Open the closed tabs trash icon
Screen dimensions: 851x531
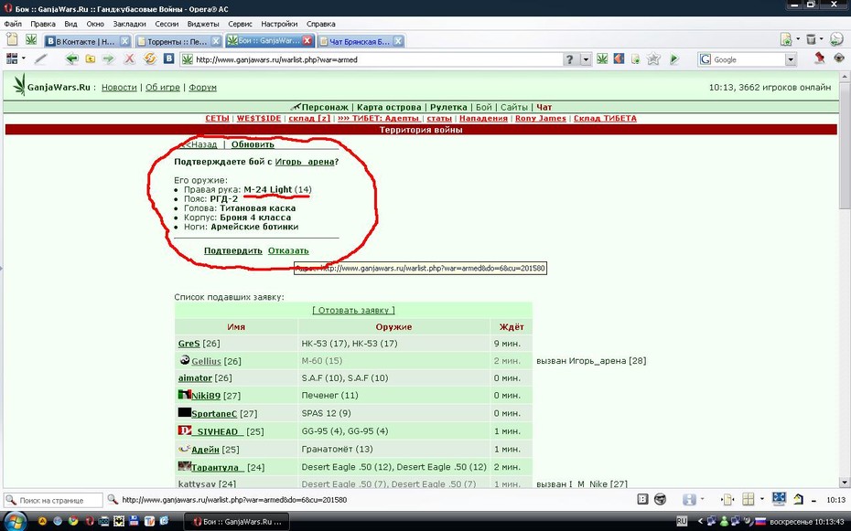812,39
